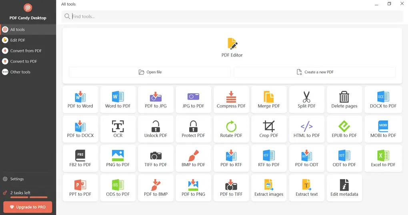Start the OCR tool

pos(118,129)
